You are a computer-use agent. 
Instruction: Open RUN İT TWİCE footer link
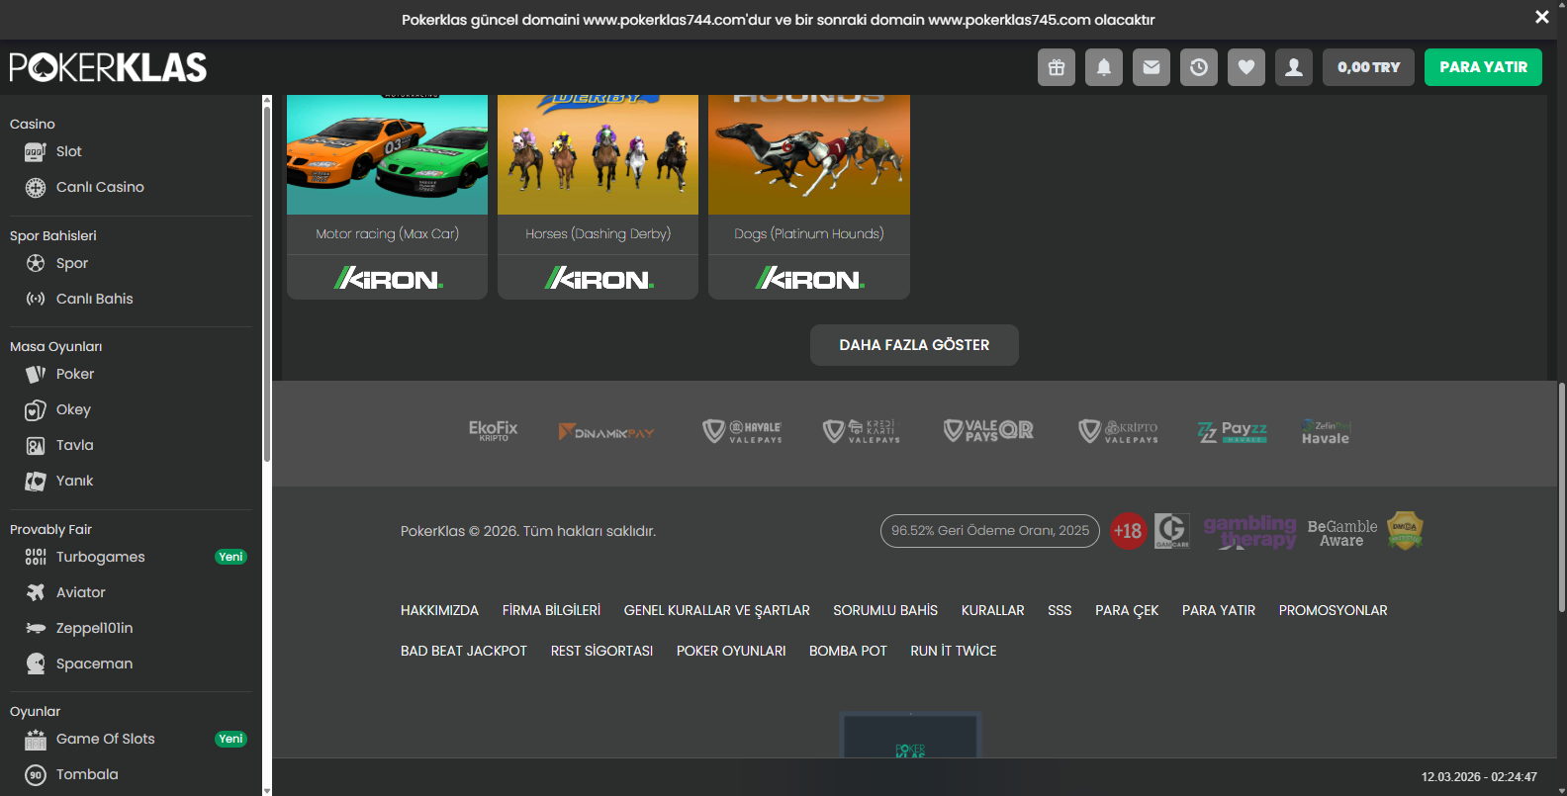click(x=954, y=651)
